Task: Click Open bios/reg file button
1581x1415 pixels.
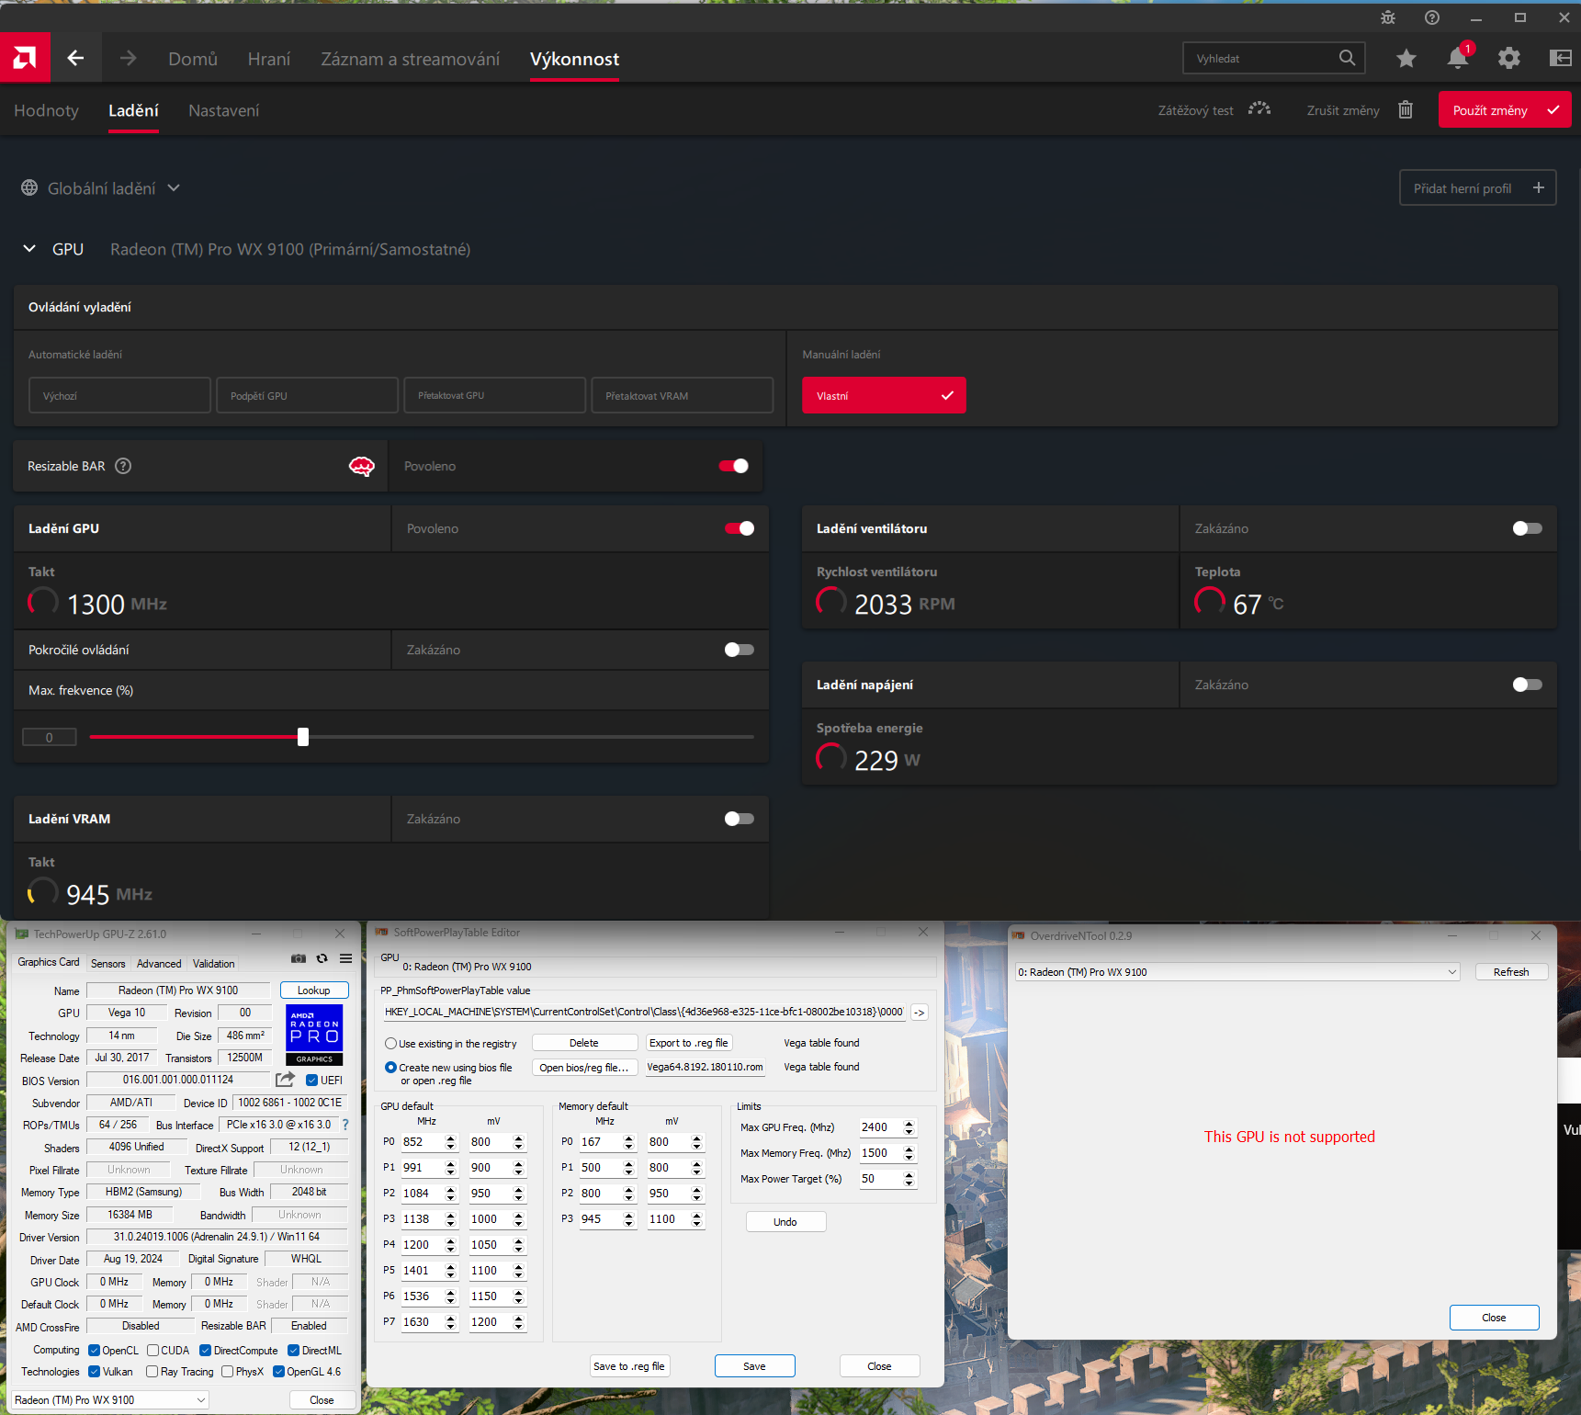Action: (584, 1068)
